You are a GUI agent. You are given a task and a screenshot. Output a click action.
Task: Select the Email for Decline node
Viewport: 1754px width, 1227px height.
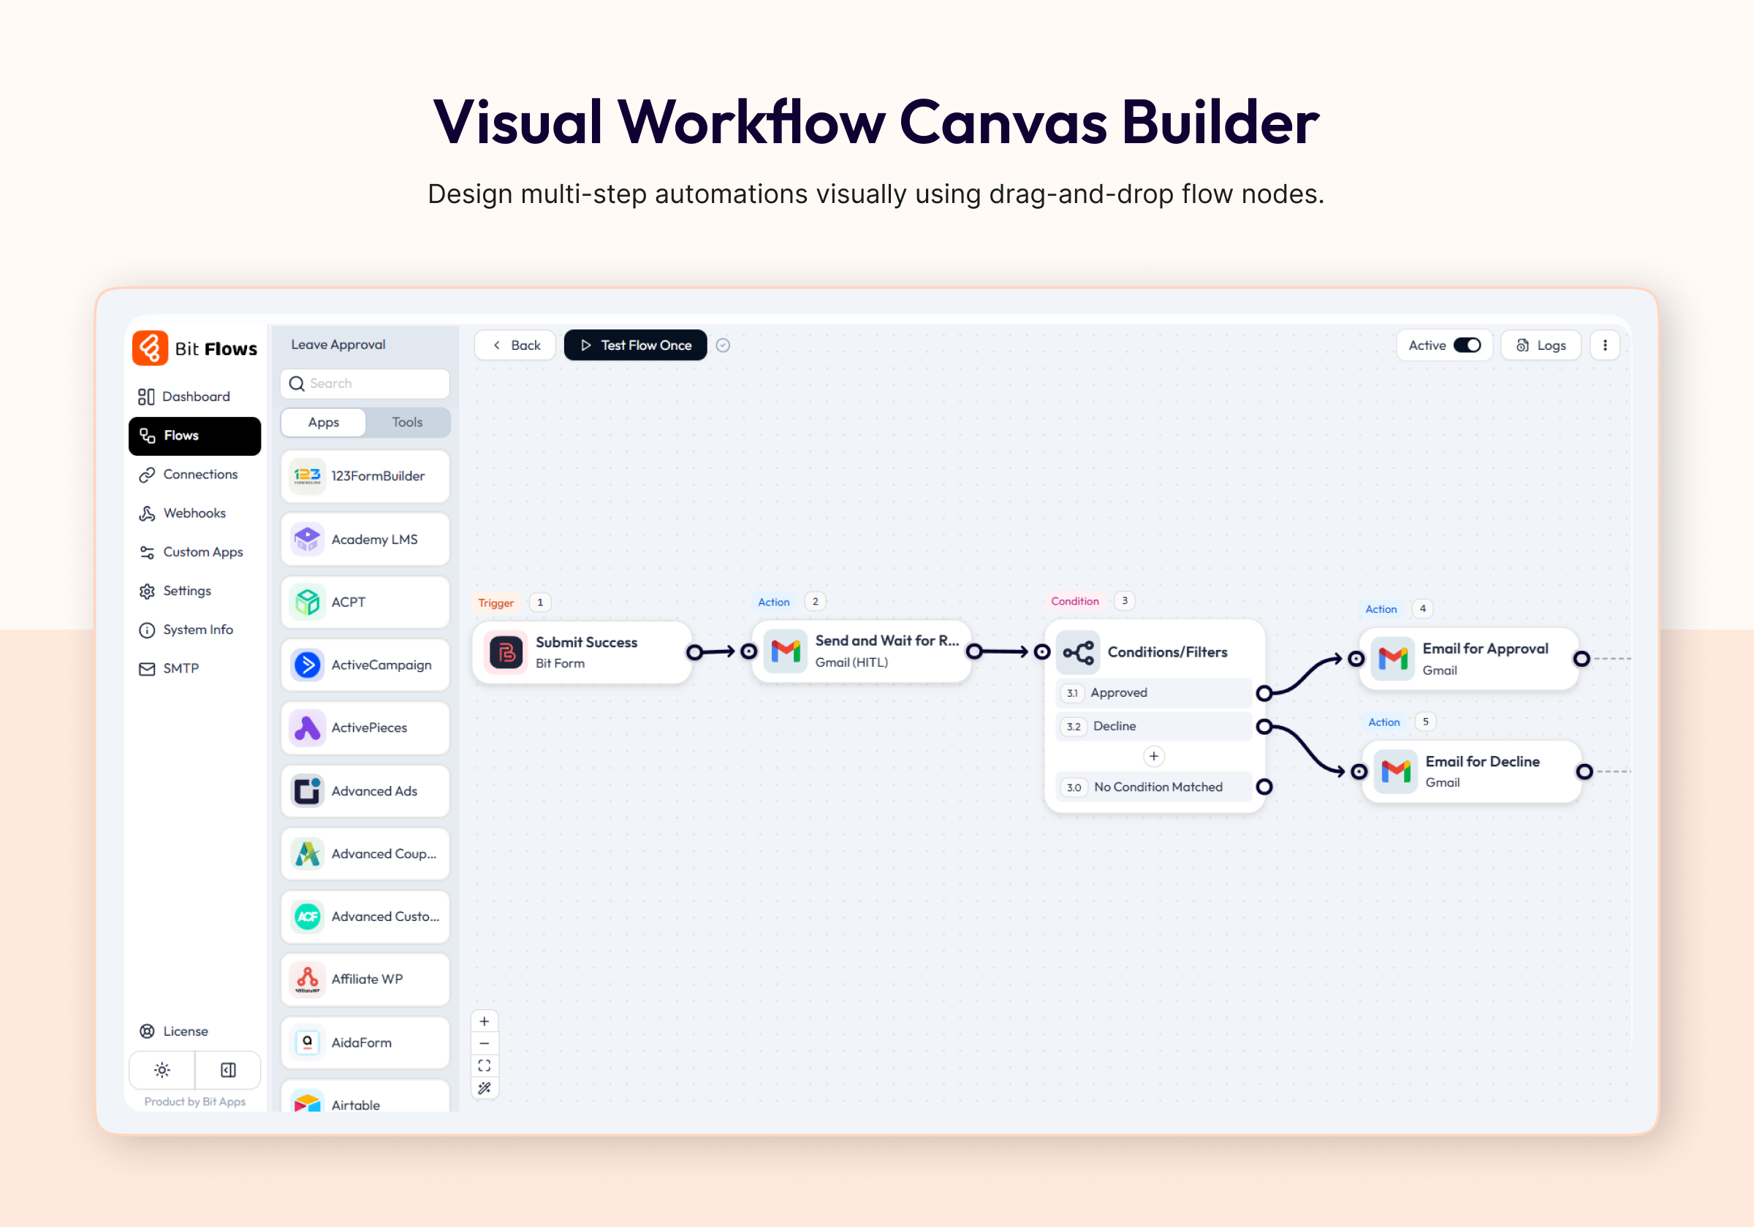click(1471, 771)
